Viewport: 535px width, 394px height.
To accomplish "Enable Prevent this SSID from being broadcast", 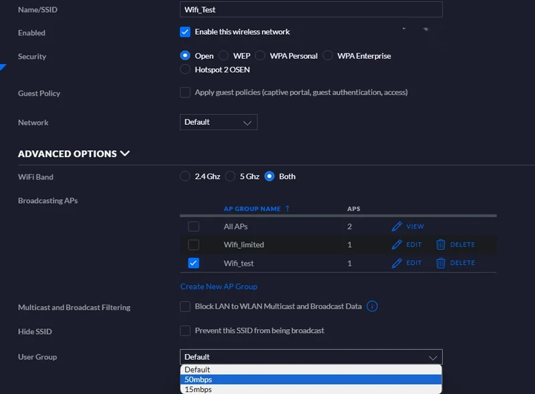I will click(185, 331).
